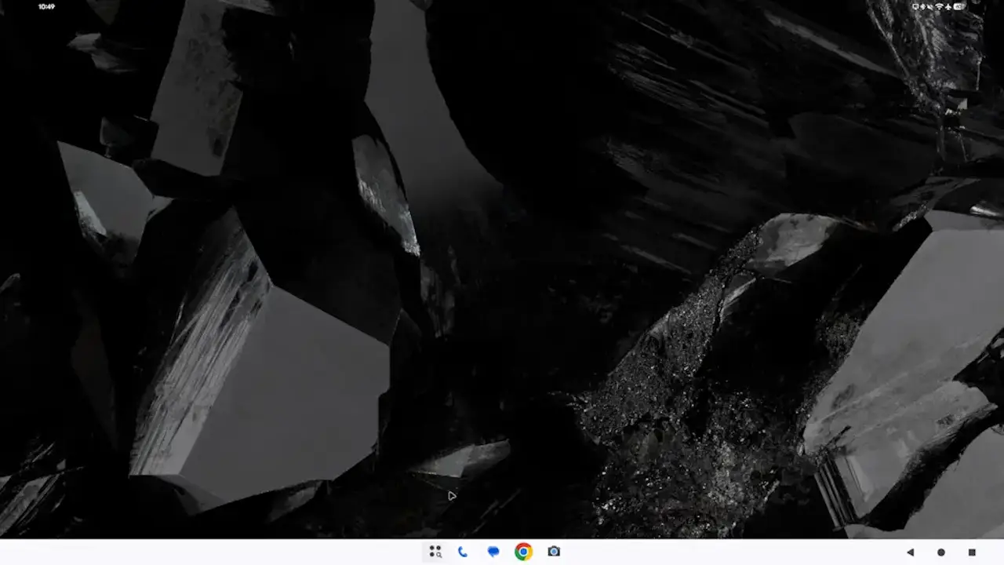Click the empty center of the top status bar
The height and width of the screenshot is (565, 1004).
pyautogui.click(x=502, y=6)
